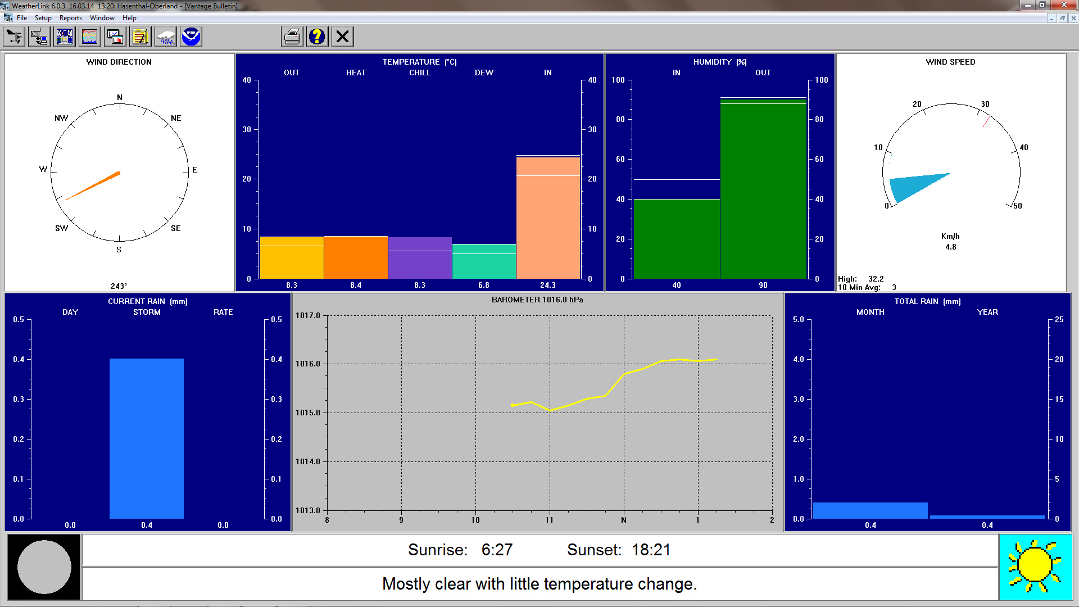
Task: Click the WIND DIRECTION panel title
Action: (x=119, y=62)
